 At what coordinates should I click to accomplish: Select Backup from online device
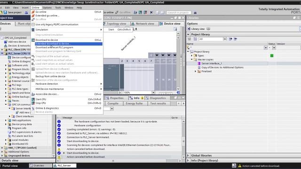click(x=50, y=76)
